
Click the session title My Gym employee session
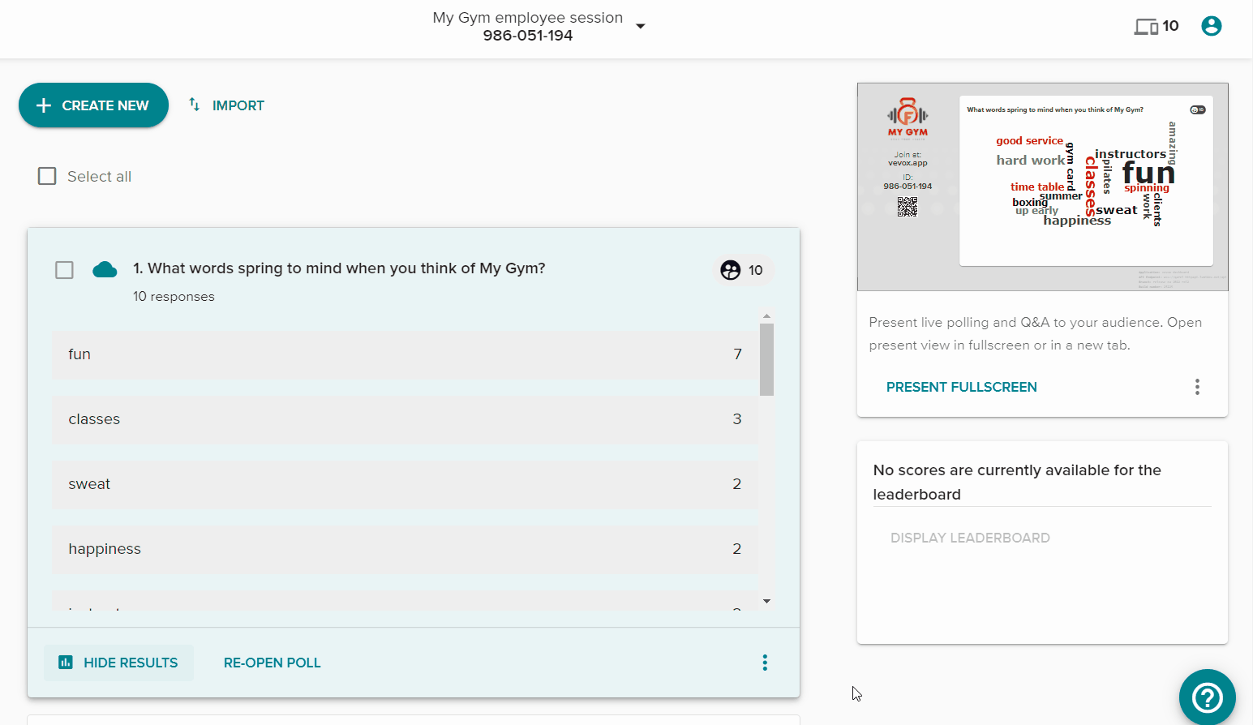528,18
